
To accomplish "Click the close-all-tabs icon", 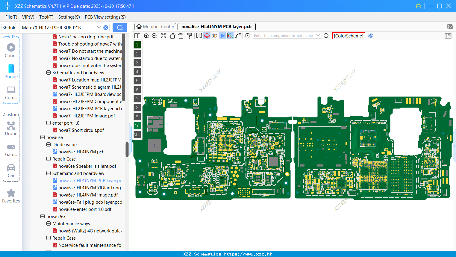I will [x=450, y=27].
